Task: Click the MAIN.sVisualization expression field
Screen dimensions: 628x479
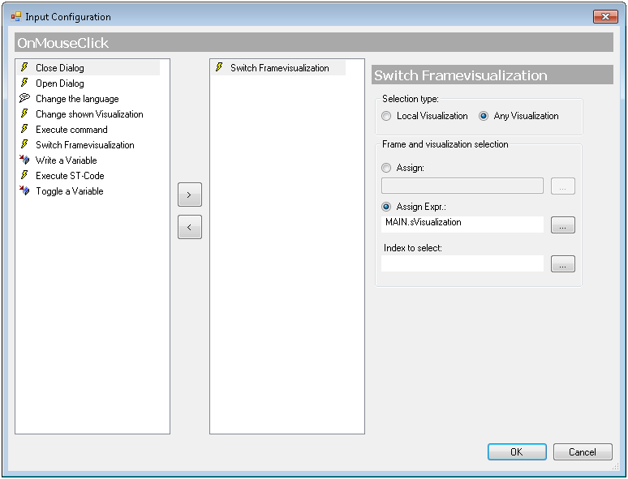Action: click(x=462, y=225)
